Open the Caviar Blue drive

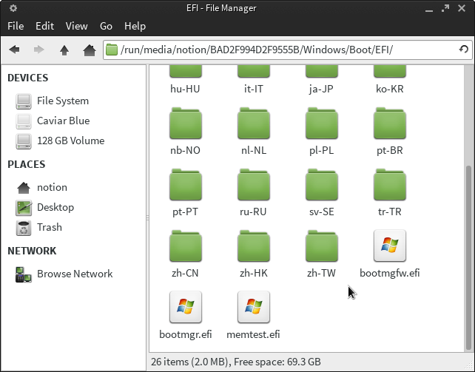point(53,121)
